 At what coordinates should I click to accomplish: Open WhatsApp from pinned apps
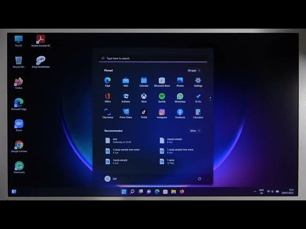click(180, 98)
